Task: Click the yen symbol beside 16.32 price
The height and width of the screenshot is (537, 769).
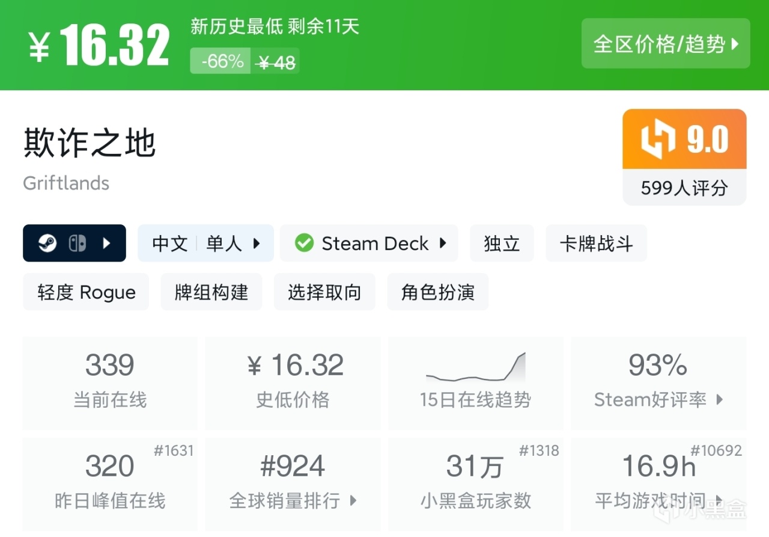Action: (40, 47)
